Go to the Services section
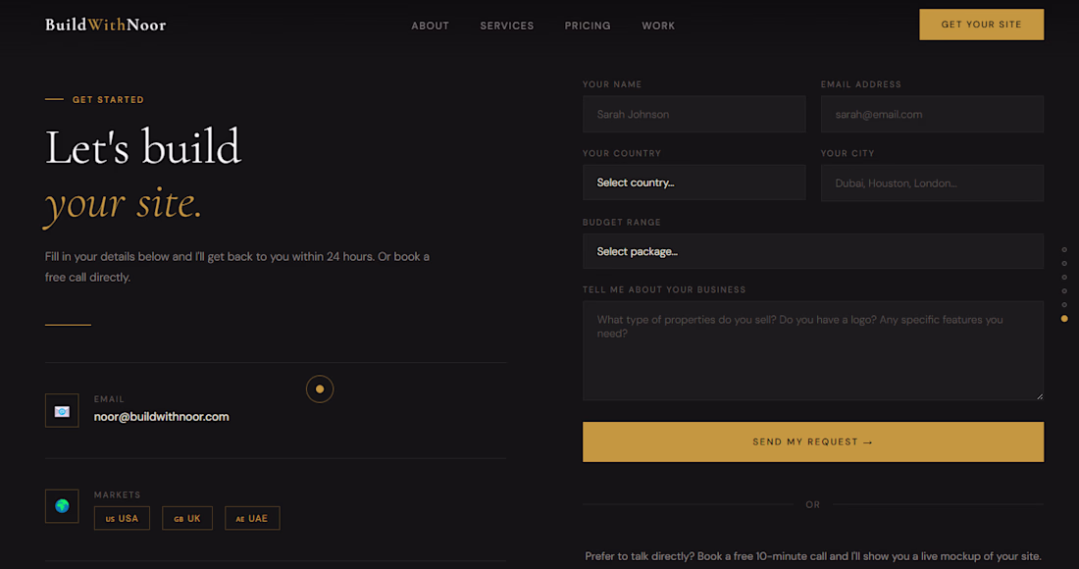Viewport: 1079px width, 569px height. [507, 26]
